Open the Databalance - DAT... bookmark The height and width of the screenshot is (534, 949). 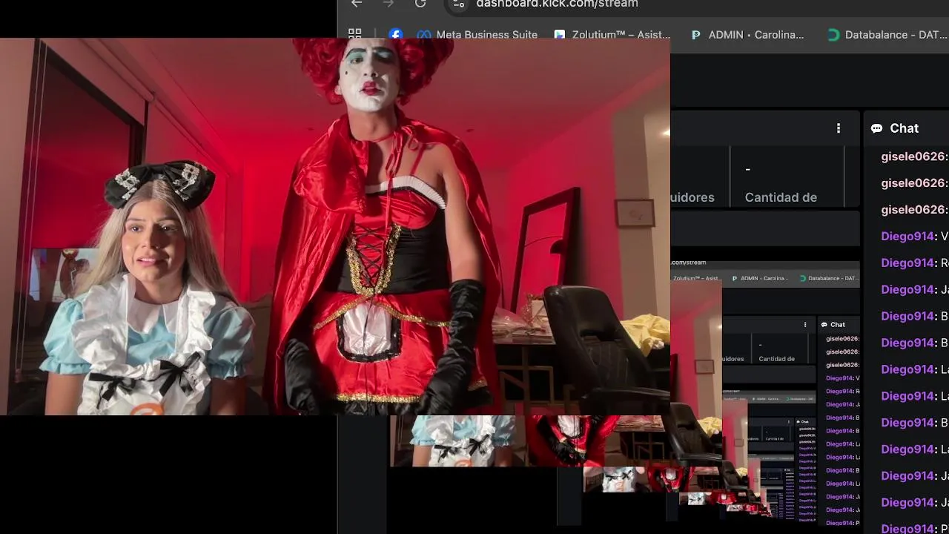coord(887,35)
